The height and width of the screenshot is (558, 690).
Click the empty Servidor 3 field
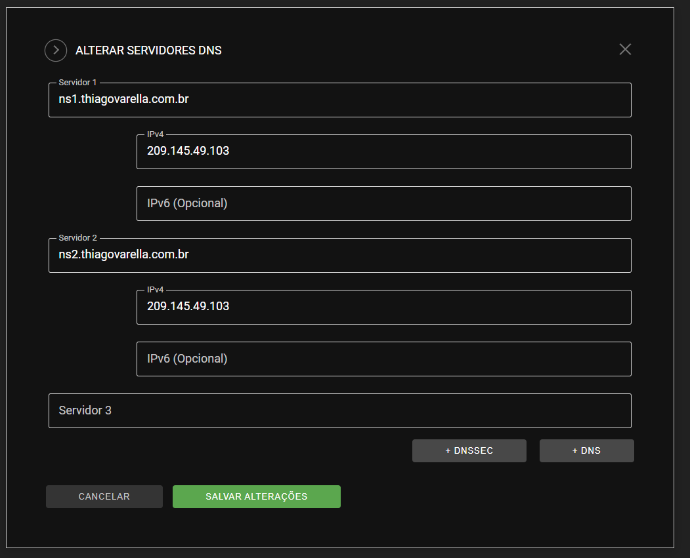pos(339,410)
